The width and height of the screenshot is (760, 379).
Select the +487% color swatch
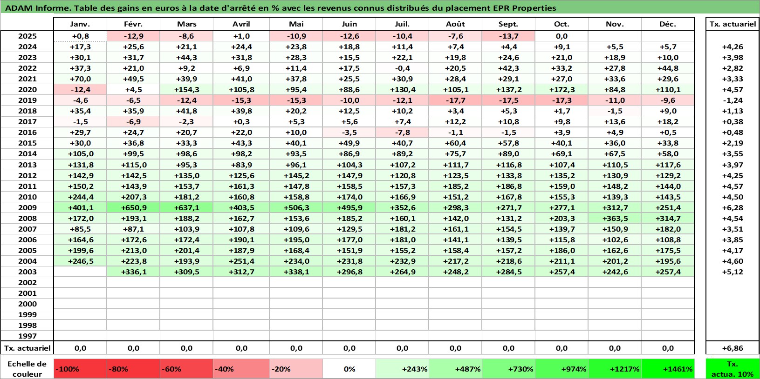[x=455, y=369]
